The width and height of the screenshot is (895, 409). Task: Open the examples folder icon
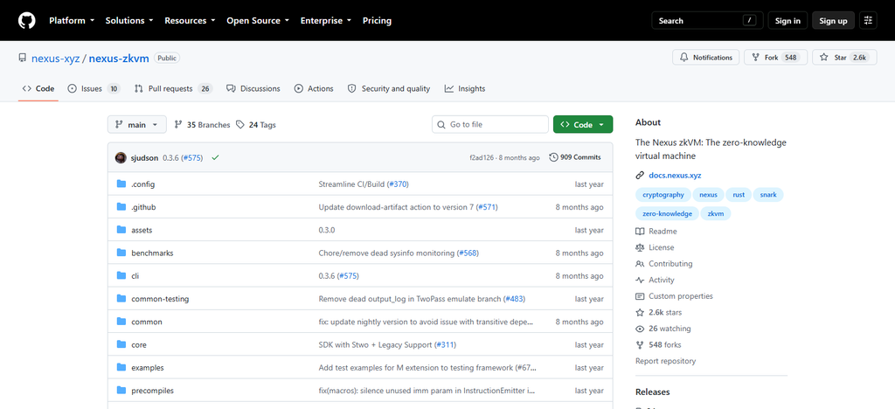click(x=121, y=367)
